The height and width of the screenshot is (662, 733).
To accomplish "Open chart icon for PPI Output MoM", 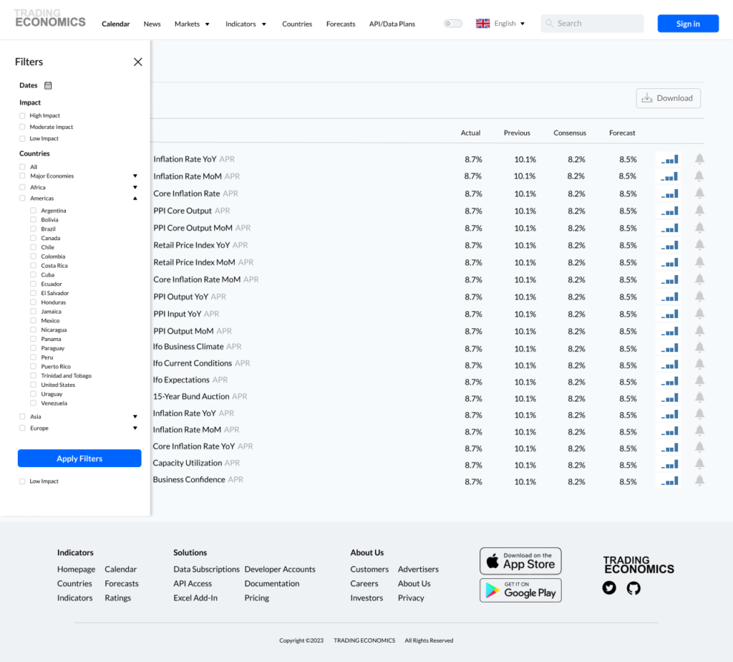I will [669, 331].
